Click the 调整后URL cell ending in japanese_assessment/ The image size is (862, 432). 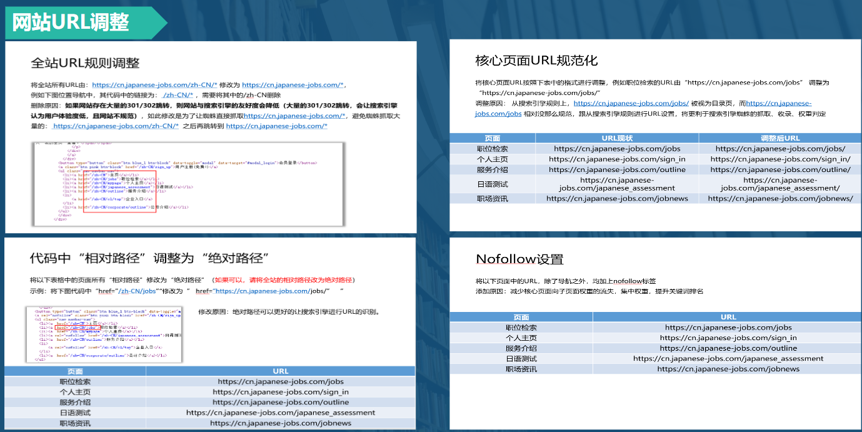[x=780, y=184]
